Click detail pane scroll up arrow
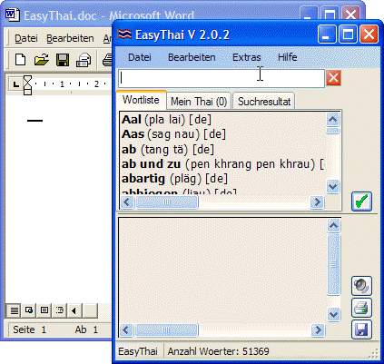Screen dimensions: 384x364 pyautogui.click(x=333, y=225)
